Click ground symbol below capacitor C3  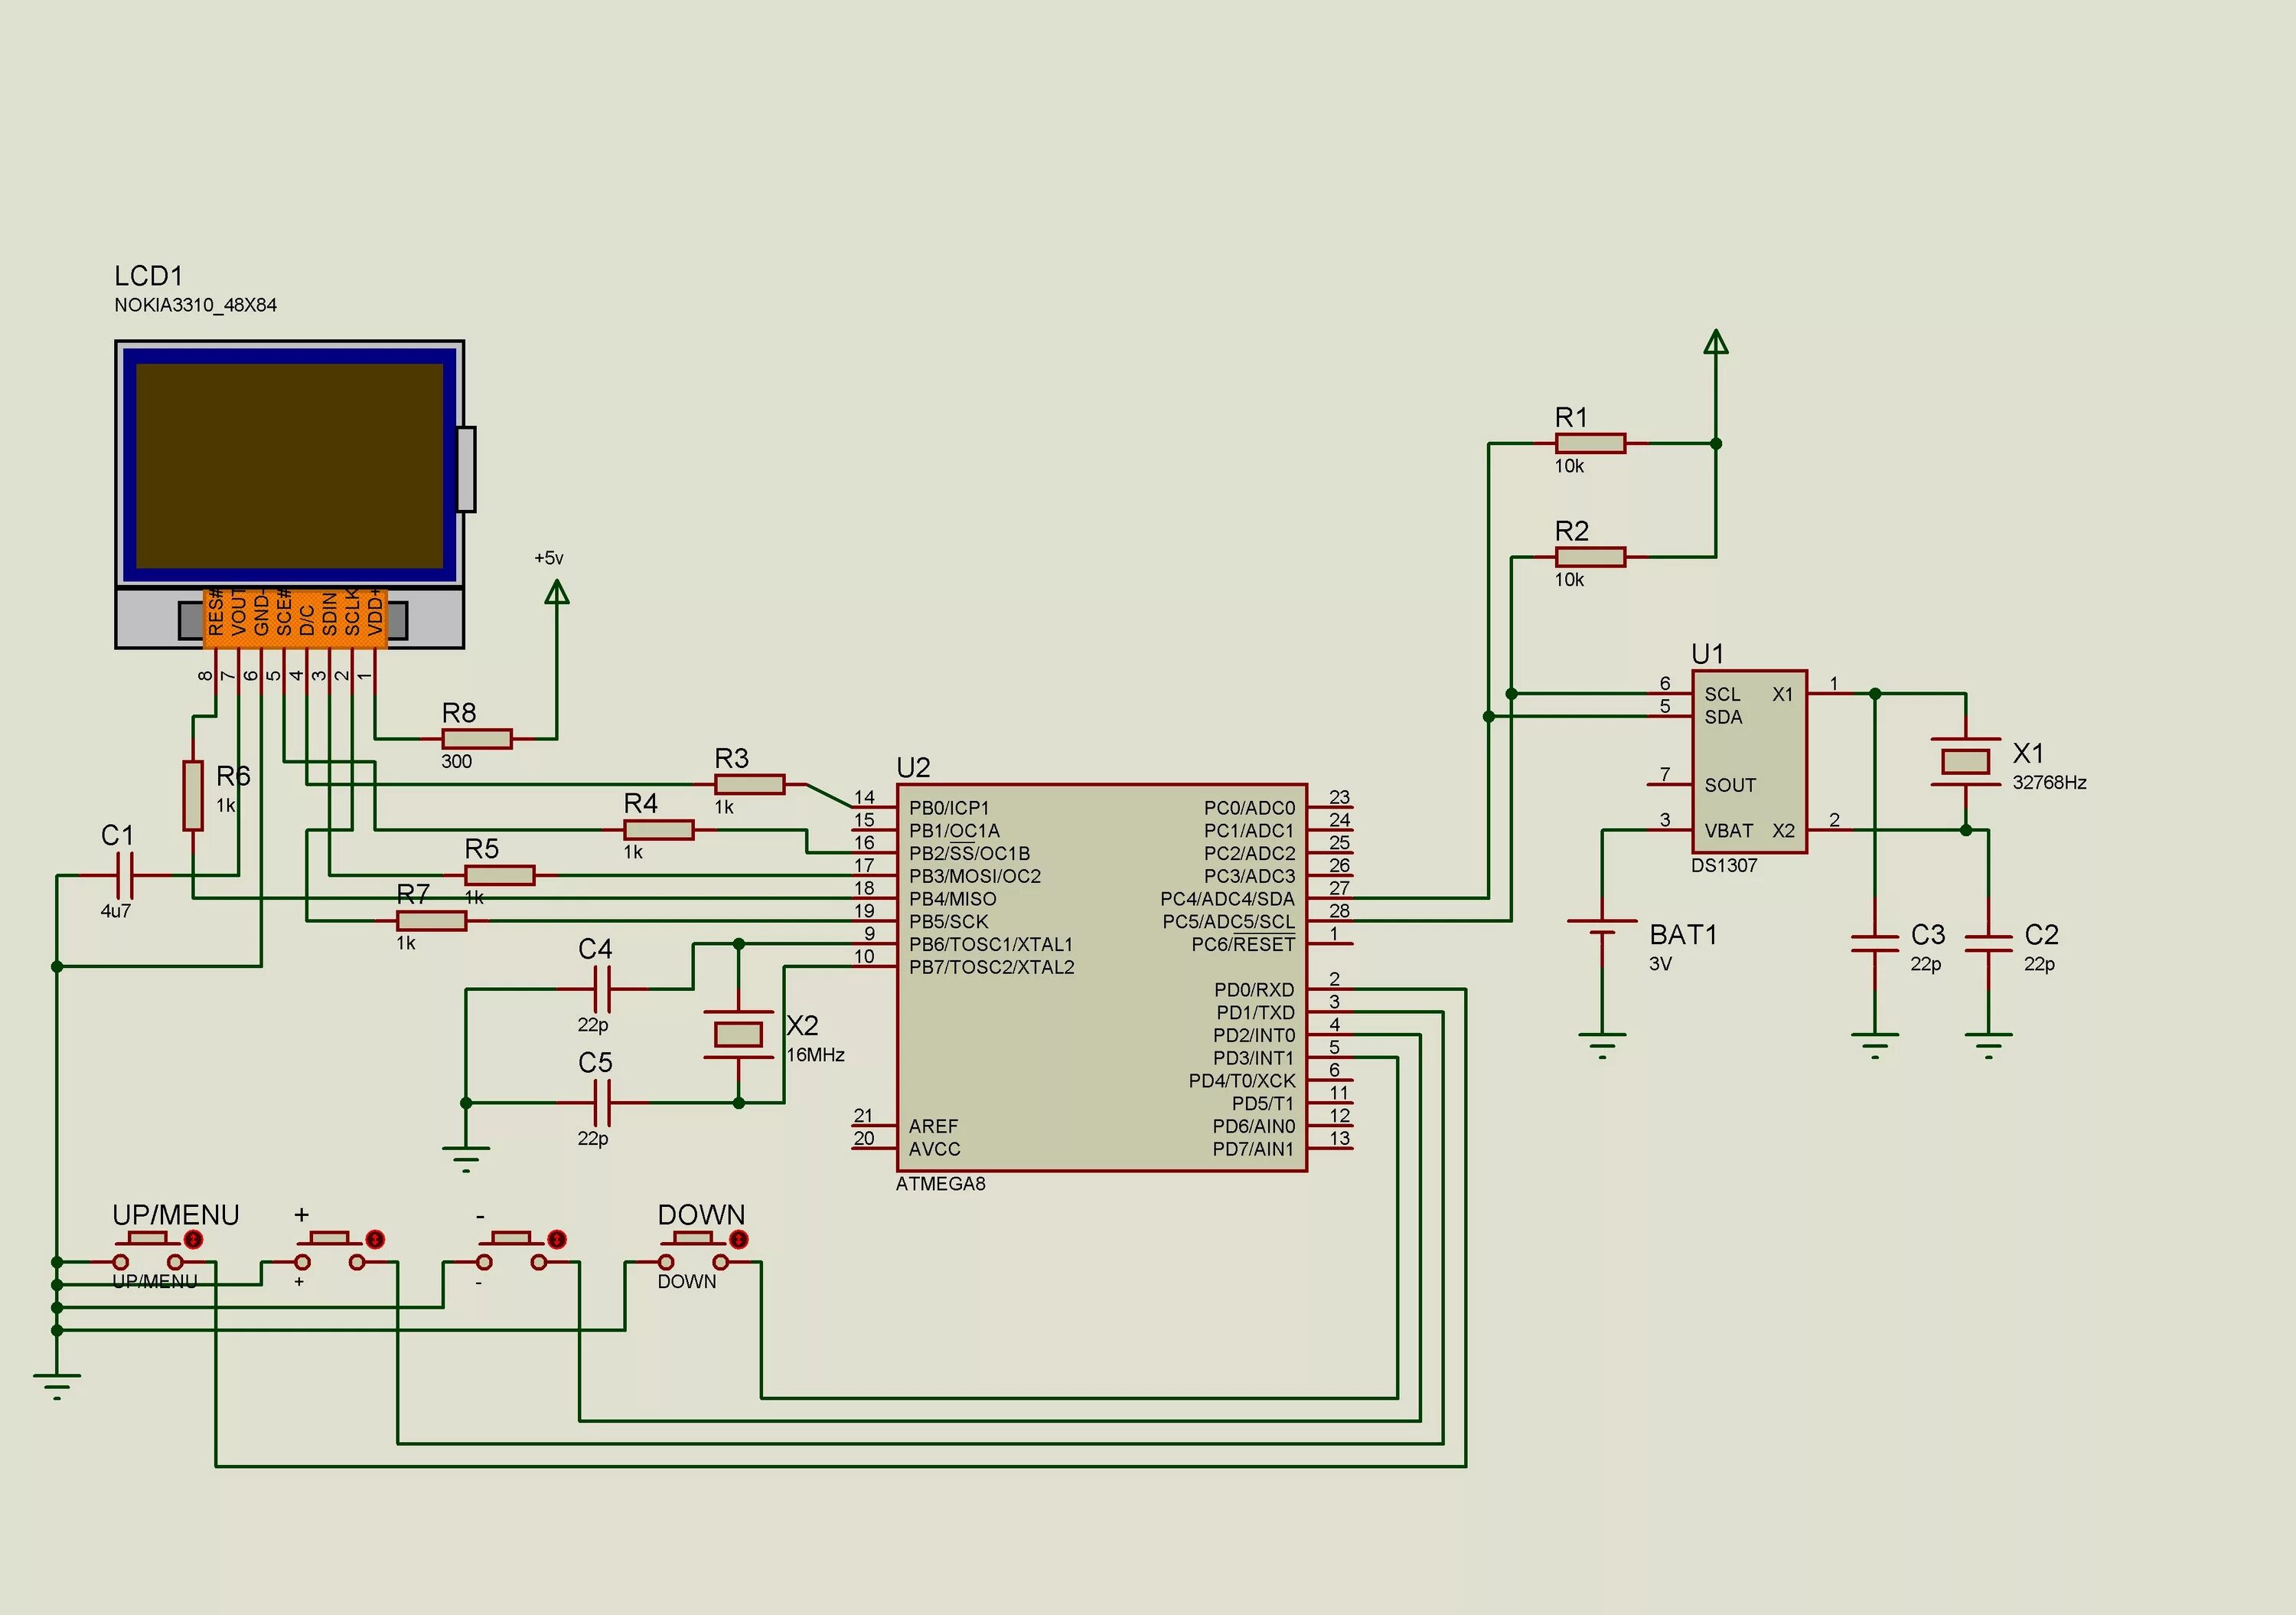(x=1875, y=1045)
